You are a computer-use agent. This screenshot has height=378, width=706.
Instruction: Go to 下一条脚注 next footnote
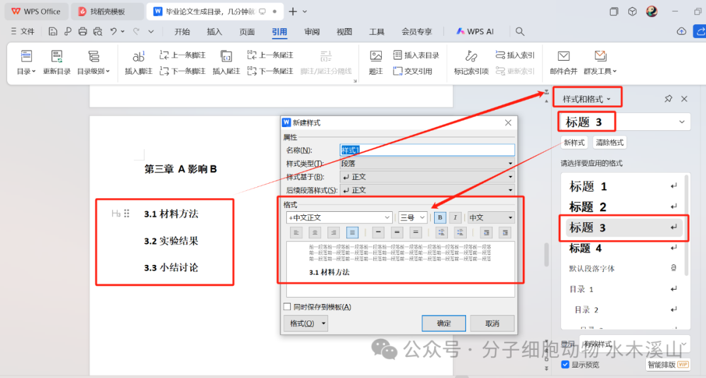pyautogui.click(x=183, y=71)
